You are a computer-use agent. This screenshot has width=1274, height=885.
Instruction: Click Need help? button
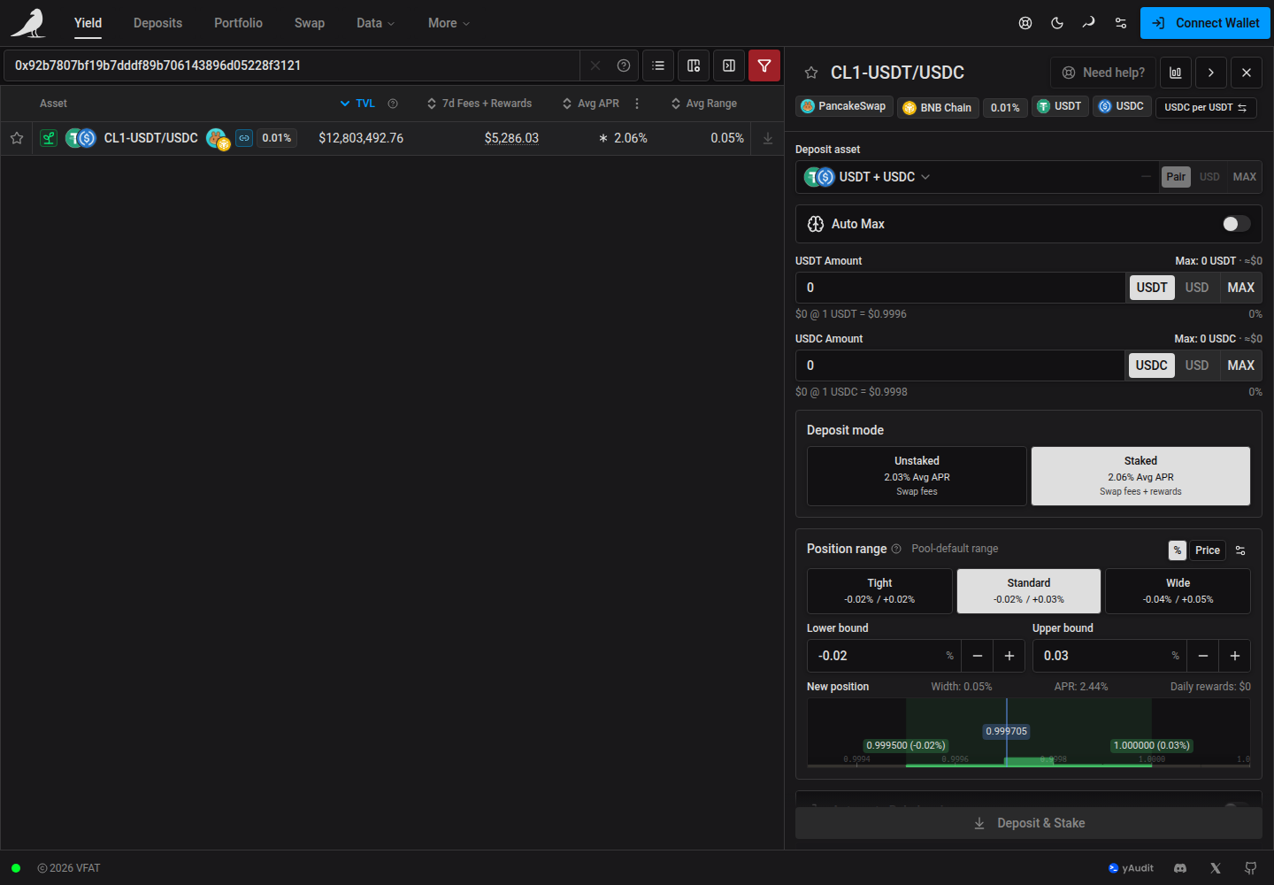pos(1102,73)
